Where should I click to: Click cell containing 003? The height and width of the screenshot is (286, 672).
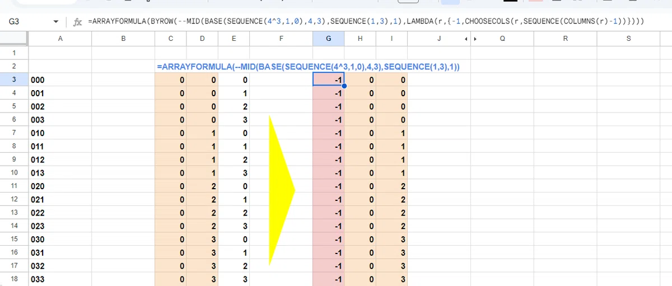[60, 120]
